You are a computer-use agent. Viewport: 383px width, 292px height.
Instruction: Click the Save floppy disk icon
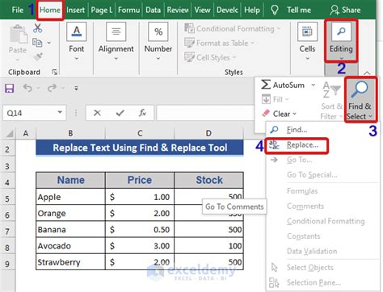10,88
